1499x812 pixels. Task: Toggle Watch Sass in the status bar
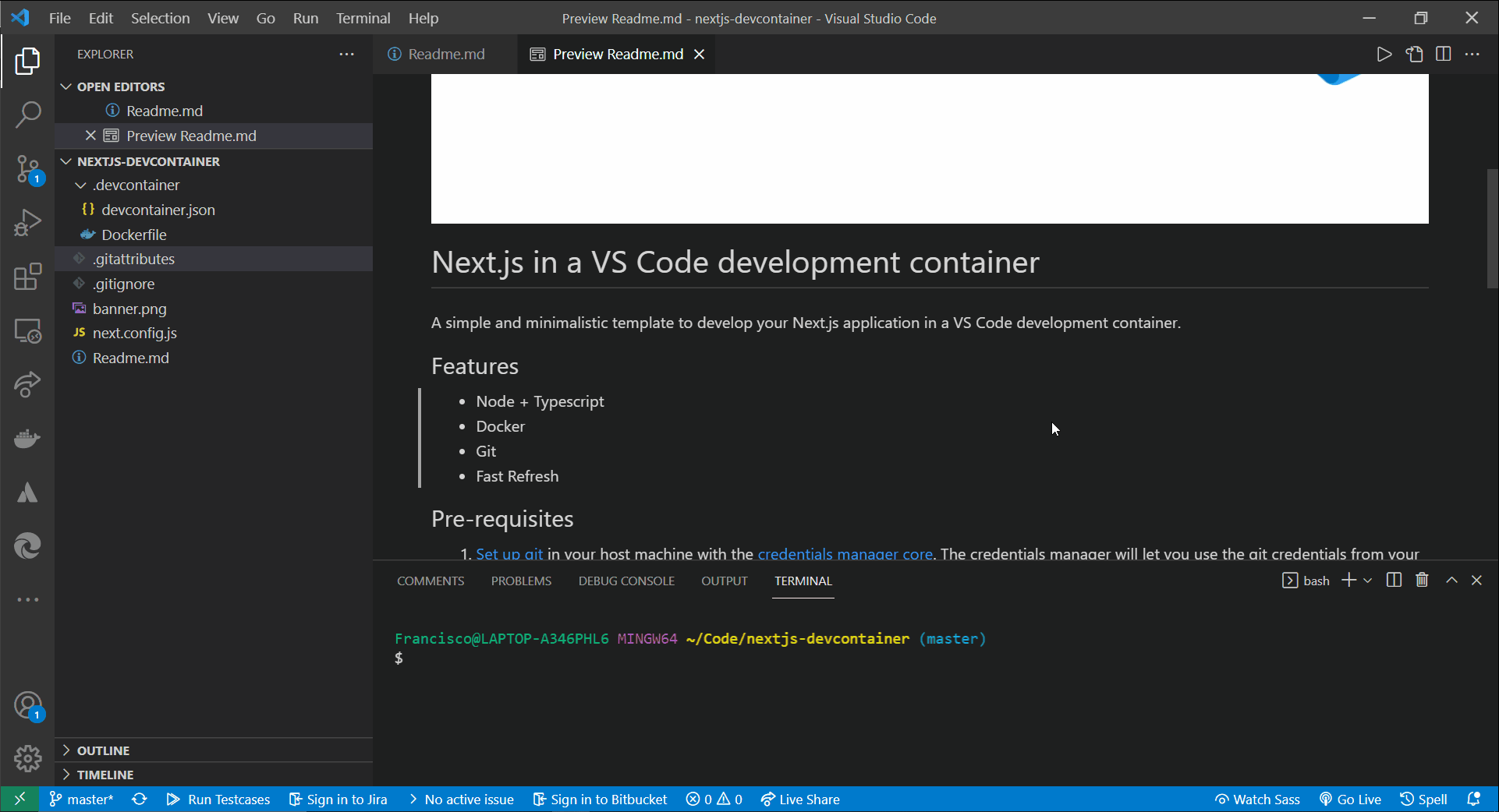coord(1257,799)
